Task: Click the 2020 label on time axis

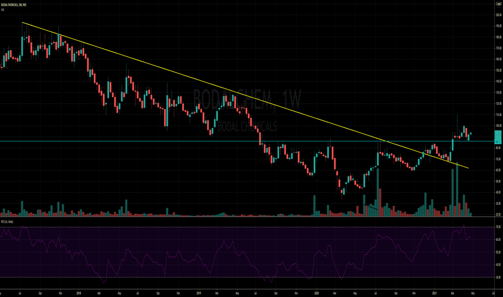Action: click(x=317, y=293)
